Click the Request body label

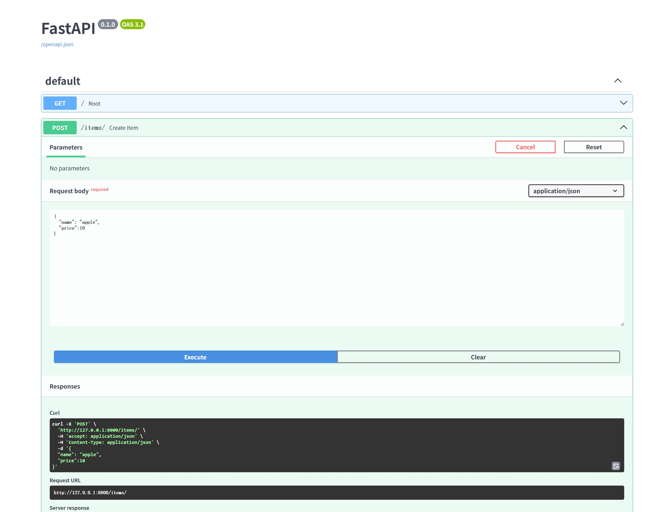[69, 191]
